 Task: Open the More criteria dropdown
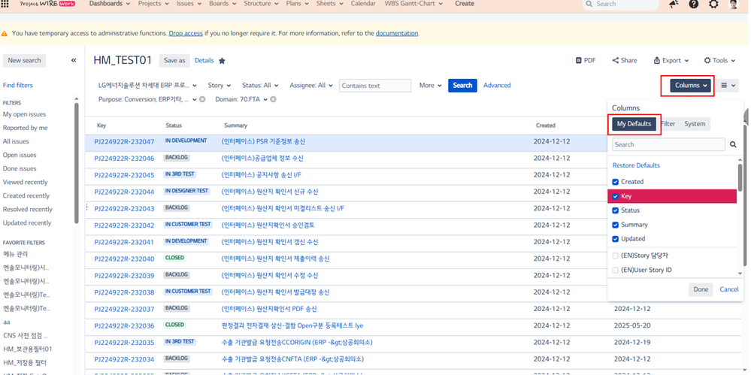click(430, 85)
